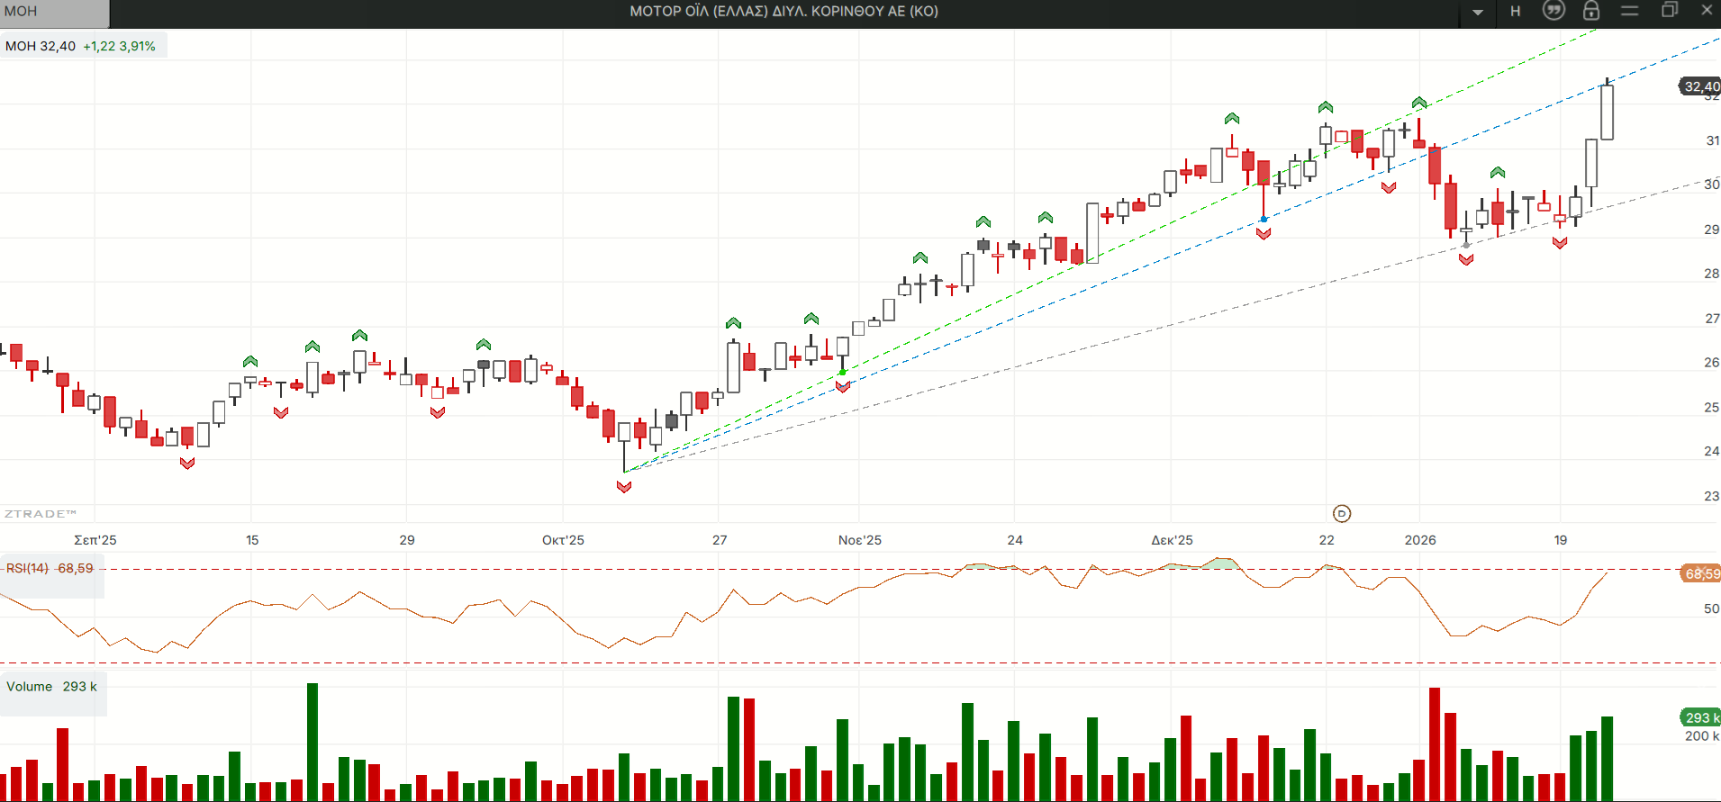Toggle the padlock chart lock icon

pyautogui.click(x=1591, y=11)
